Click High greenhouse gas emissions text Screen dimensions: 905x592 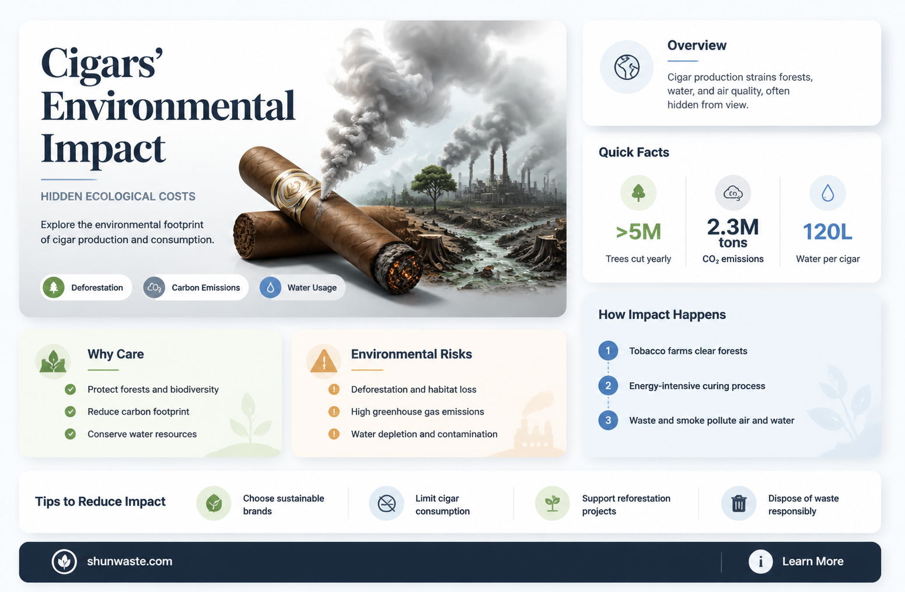point(417,412)
